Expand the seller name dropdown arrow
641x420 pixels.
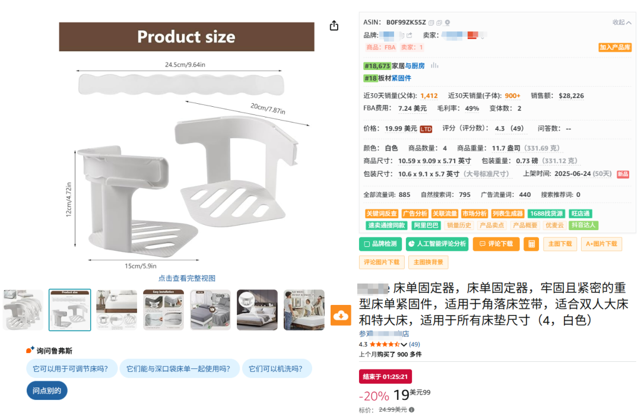[483, 37]
